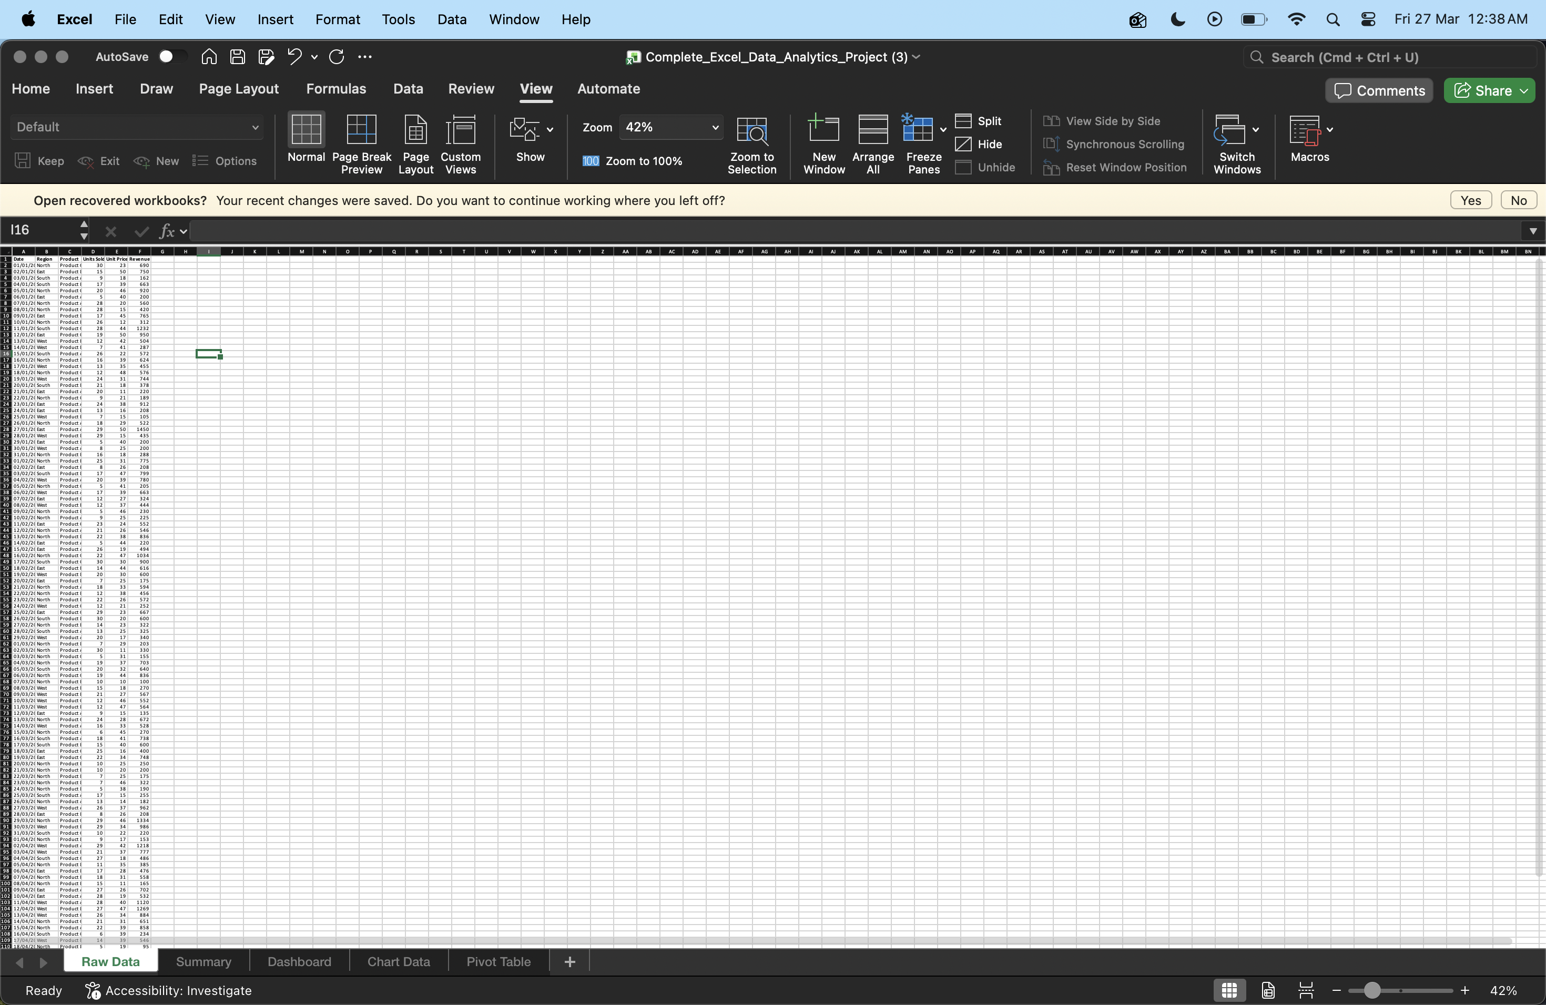This screenshot has width=1546, height=1005.
Task: Select Page Layout view in status bar
Action: (1268, 990)
